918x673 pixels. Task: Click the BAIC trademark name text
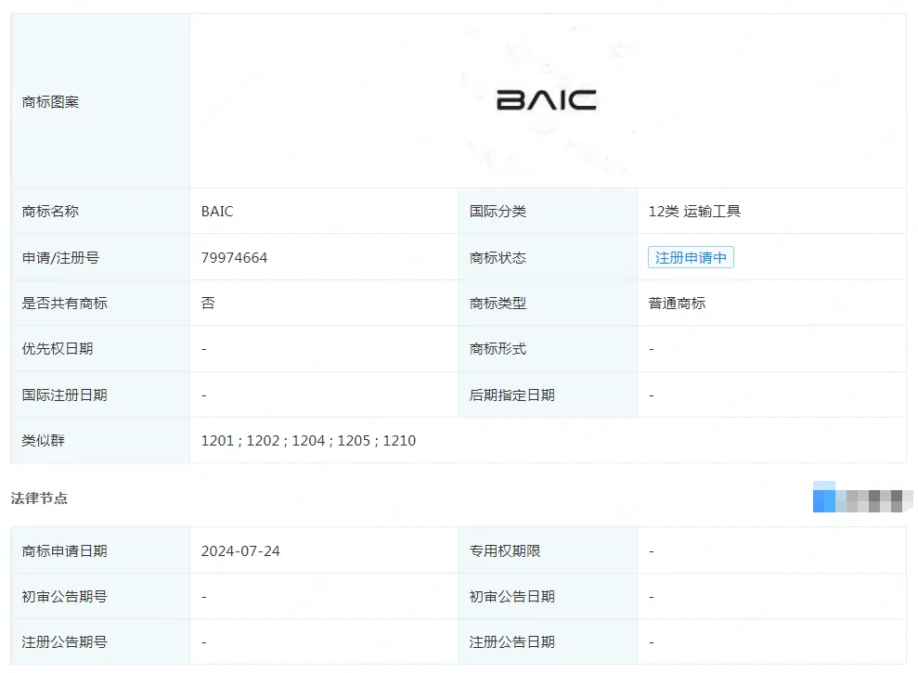(x=217, y=212)
